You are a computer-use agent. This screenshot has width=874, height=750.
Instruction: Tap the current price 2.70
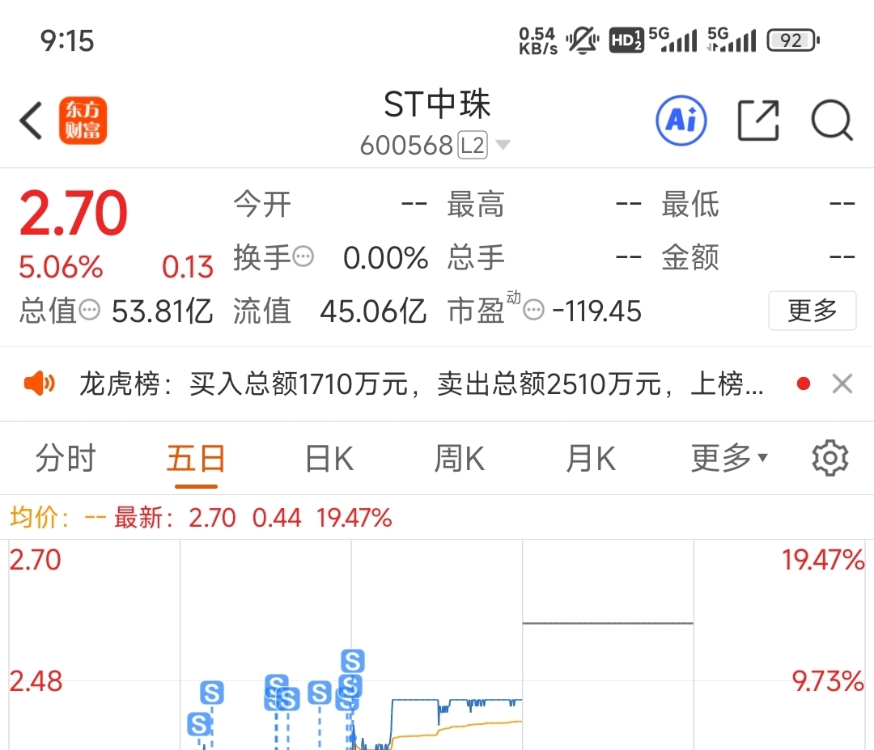(x=74, y=213)
